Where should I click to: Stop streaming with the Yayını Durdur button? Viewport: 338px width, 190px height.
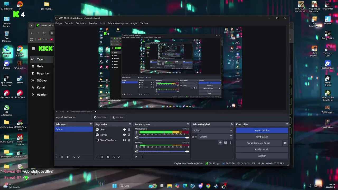(x=262, y=130)
